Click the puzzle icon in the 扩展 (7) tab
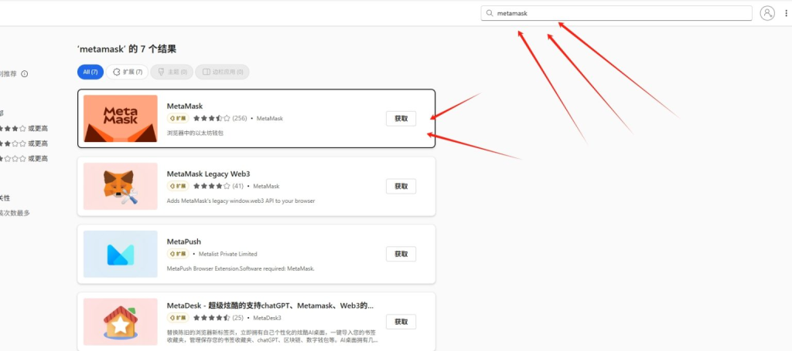 (x=117, y=72)
